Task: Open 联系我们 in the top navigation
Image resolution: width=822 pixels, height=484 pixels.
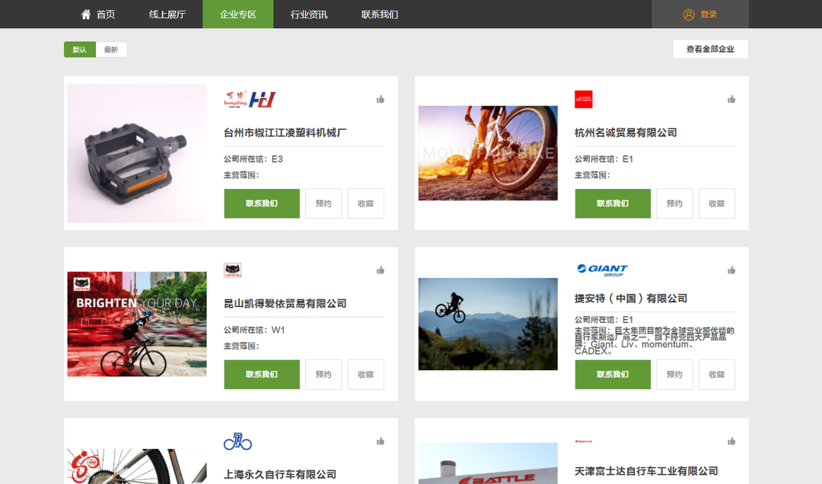Action: (380, 14)
